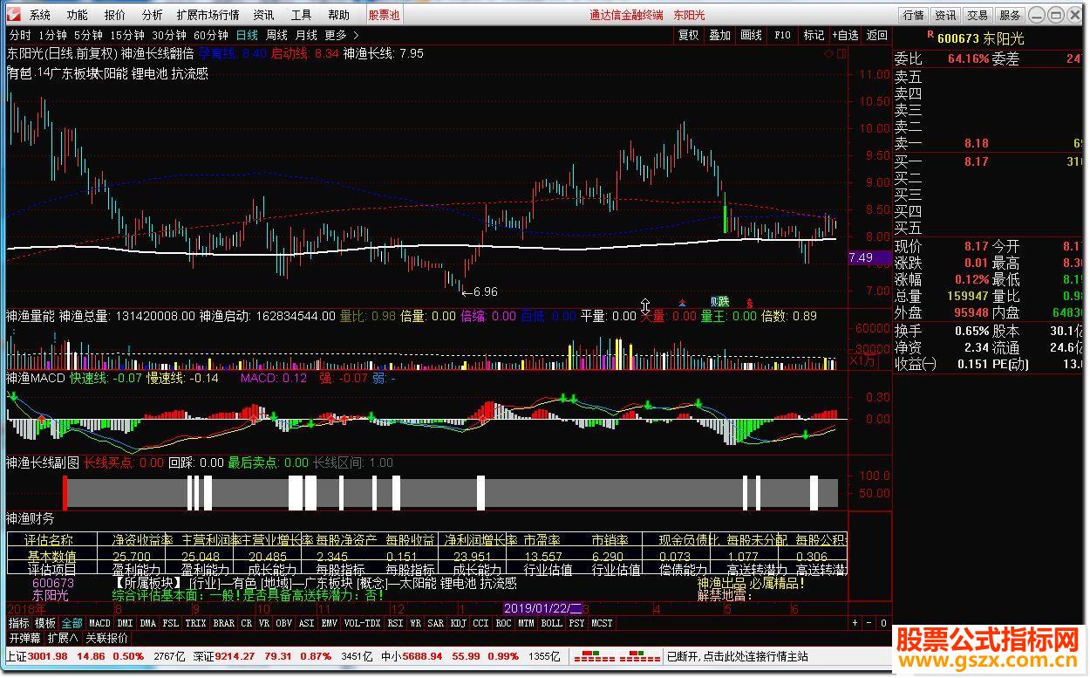Open the 资讯 menu
Image resolution: width=1090 pixels, height=678 pixels.
click(263, 15)
